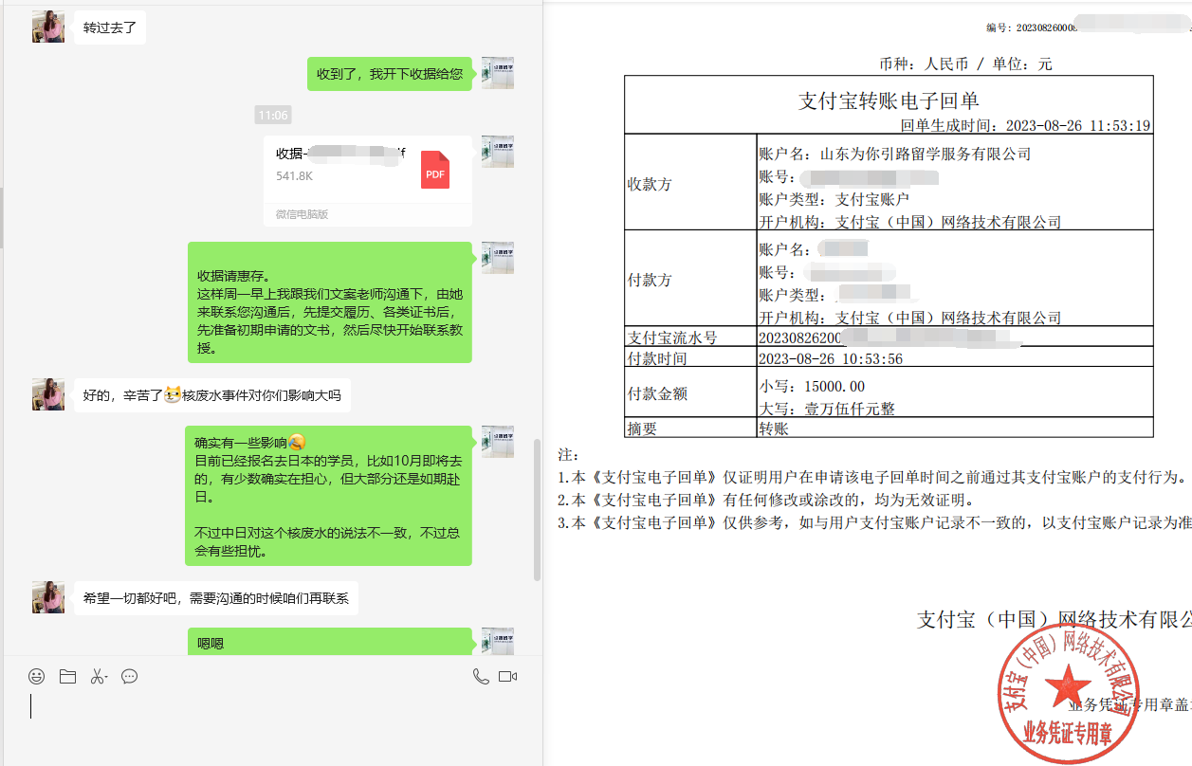Image resolution: width=1192 pixels, height=766 pixels.
Task: Click 山东为你引路留学服务有限公司 account name
Action: 925,154
